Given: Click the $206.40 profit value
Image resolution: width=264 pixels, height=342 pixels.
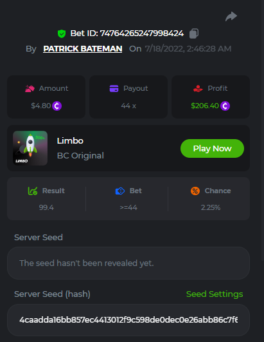Looking at the screenshot, I should coord(205,106).
